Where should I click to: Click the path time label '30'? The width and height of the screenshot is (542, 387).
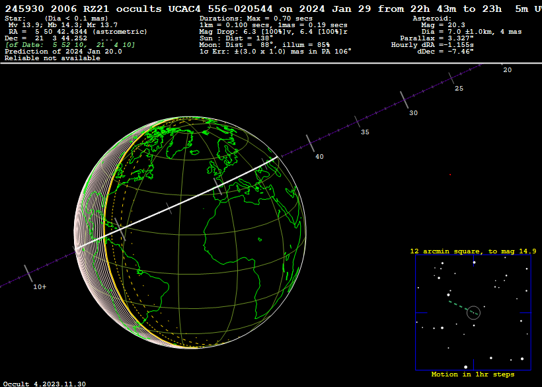pos(413,113)
